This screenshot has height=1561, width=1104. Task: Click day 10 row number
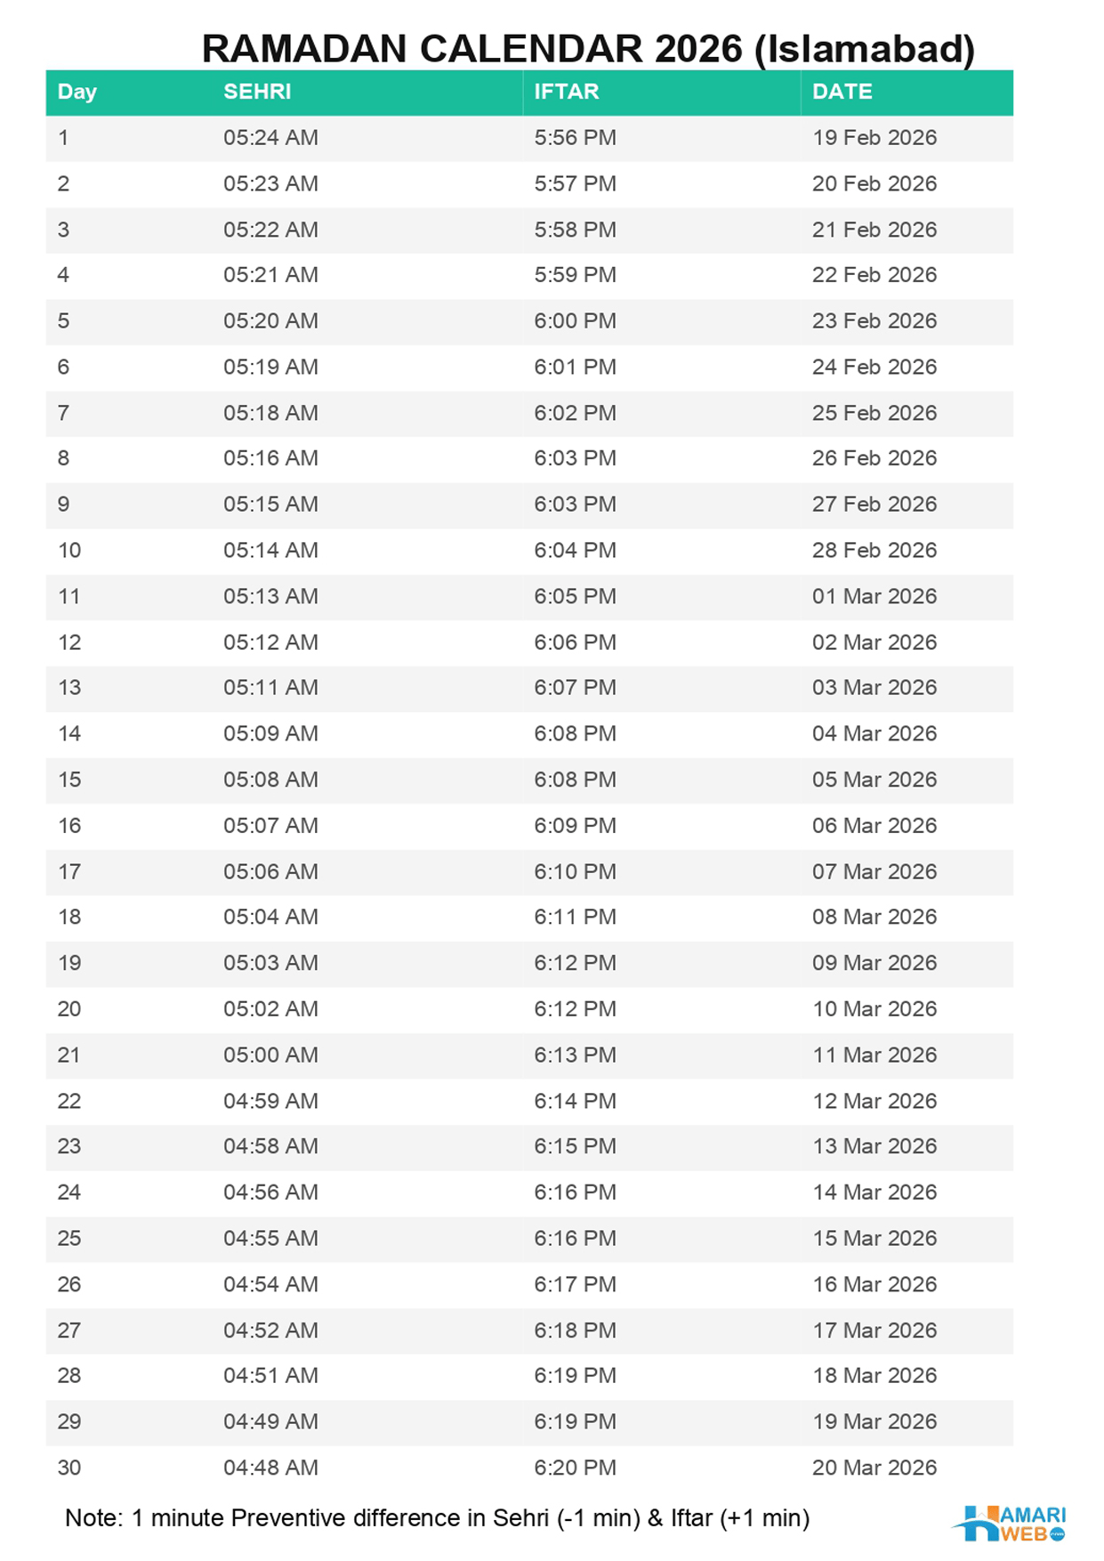tap(69, 551)
